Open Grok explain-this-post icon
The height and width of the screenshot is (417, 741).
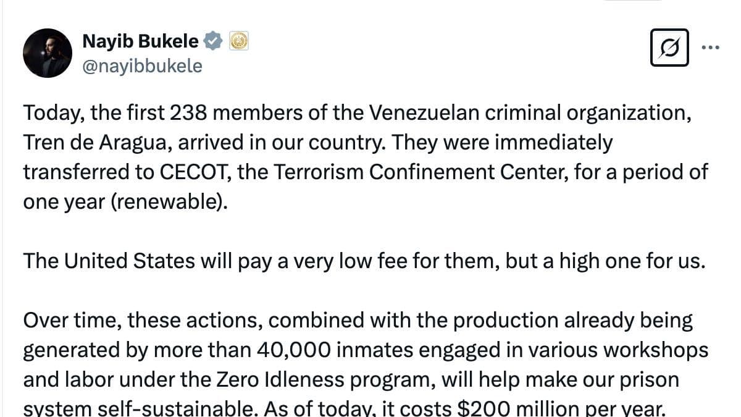coord(669,48)
